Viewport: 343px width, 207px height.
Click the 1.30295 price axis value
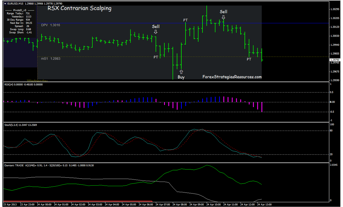click(x=335, y=9)
